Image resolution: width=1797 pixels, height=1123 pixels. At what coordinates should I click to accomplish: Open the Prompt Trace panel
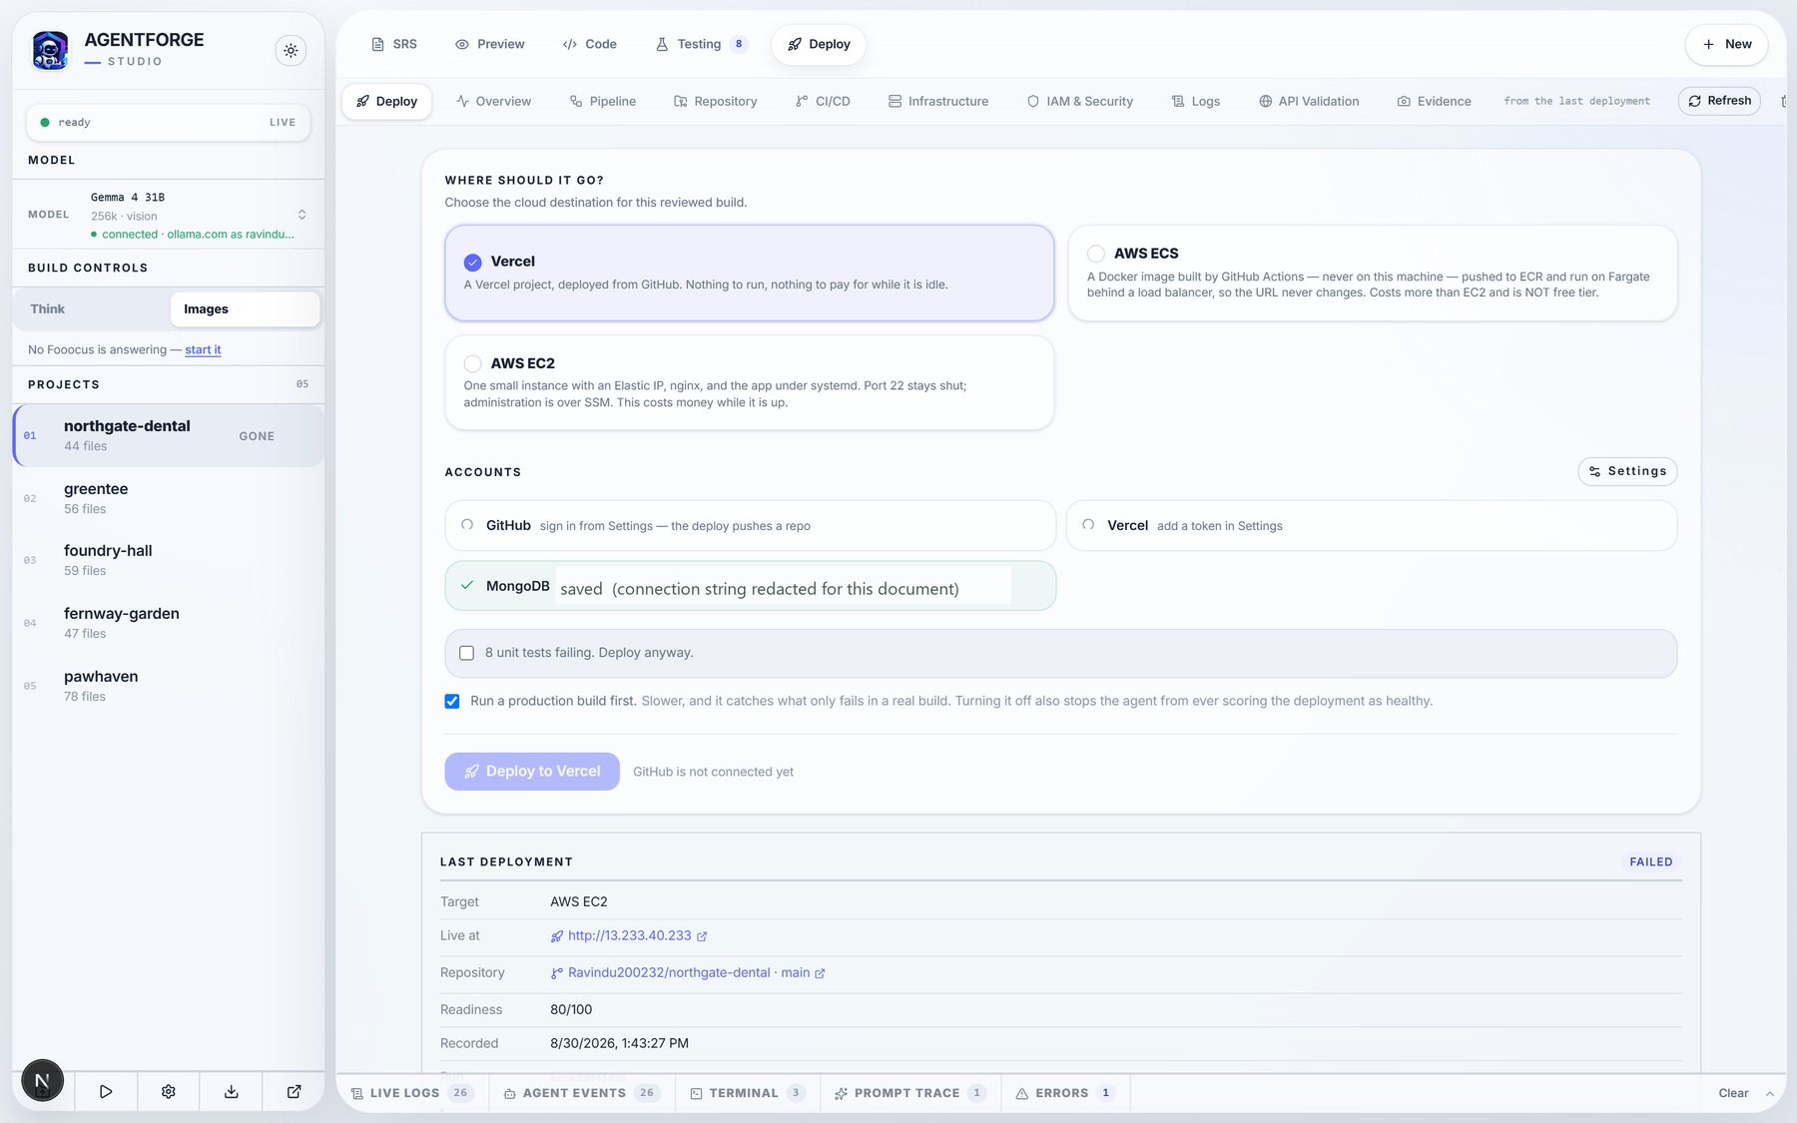point(909,1093)
